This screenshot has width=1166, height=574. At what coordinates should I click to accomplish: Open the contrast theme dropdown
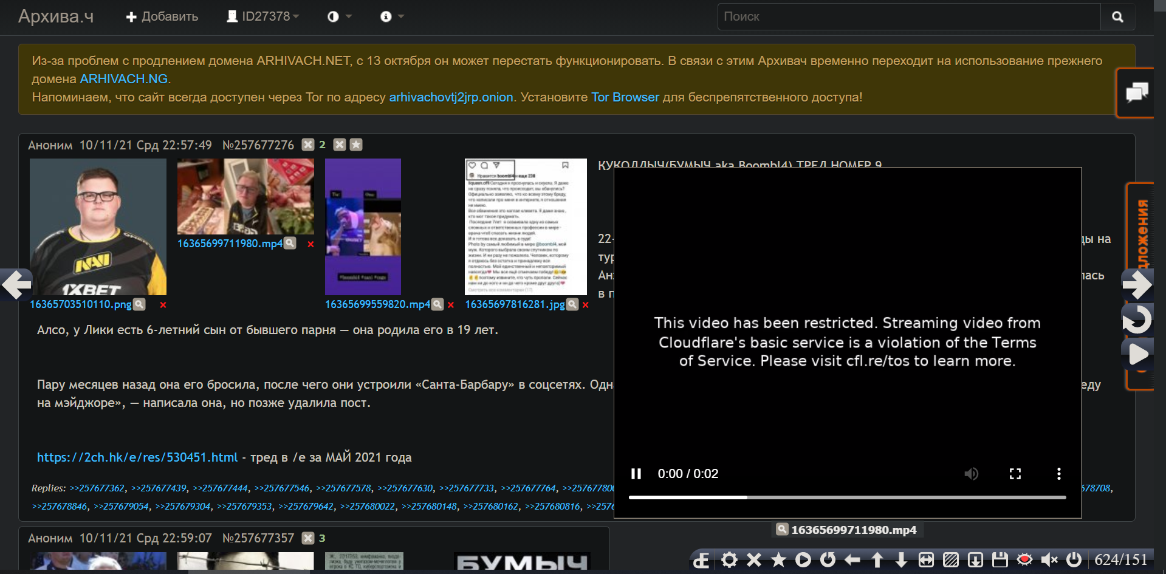(x=340, y=16)
